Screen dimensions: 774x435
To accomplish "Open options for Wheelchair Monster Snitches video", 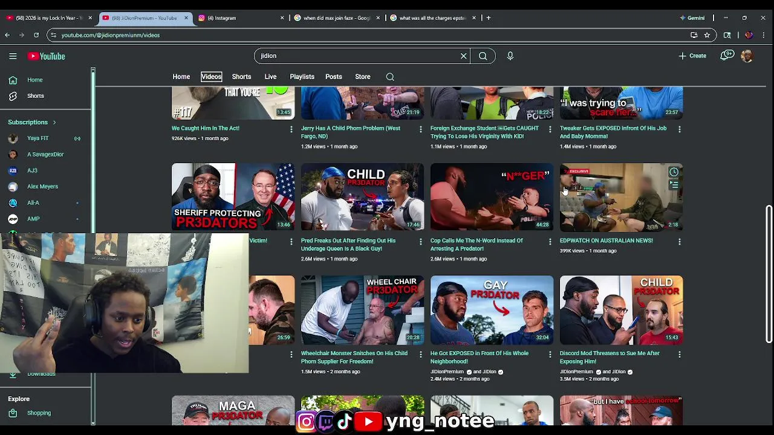I will pos(421,355).
